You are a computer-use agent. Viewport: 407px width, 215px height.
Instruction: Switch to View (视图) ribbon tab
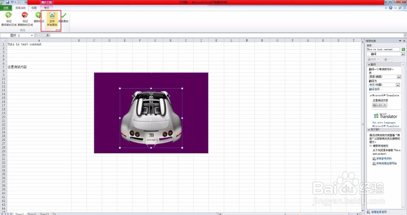(34, 8)
